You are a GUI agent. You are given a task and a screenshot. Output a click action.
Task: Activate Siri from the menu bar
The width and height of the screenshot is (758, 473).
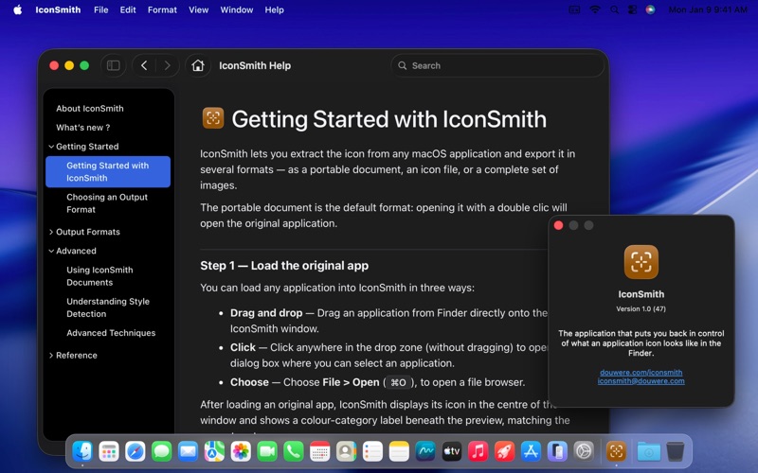click(651, 9)
